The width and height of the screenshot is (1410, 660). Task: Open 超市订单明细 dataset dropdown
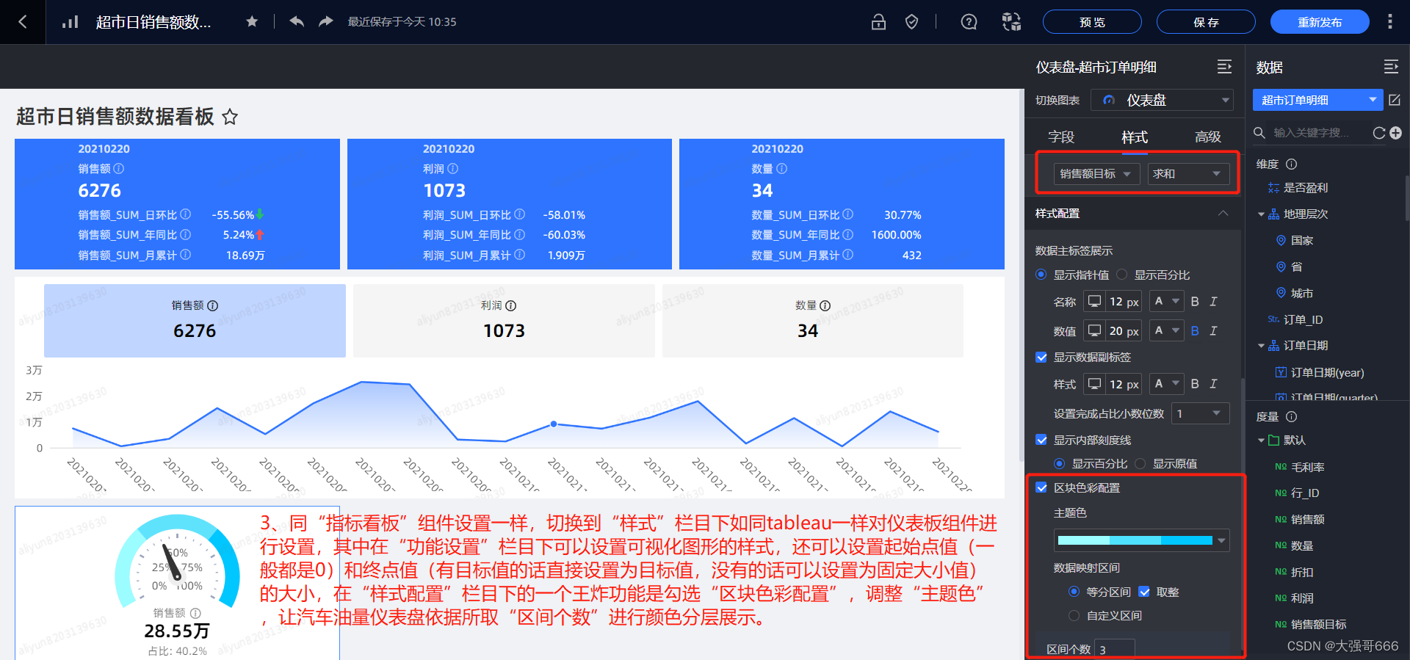(1318, 100)
